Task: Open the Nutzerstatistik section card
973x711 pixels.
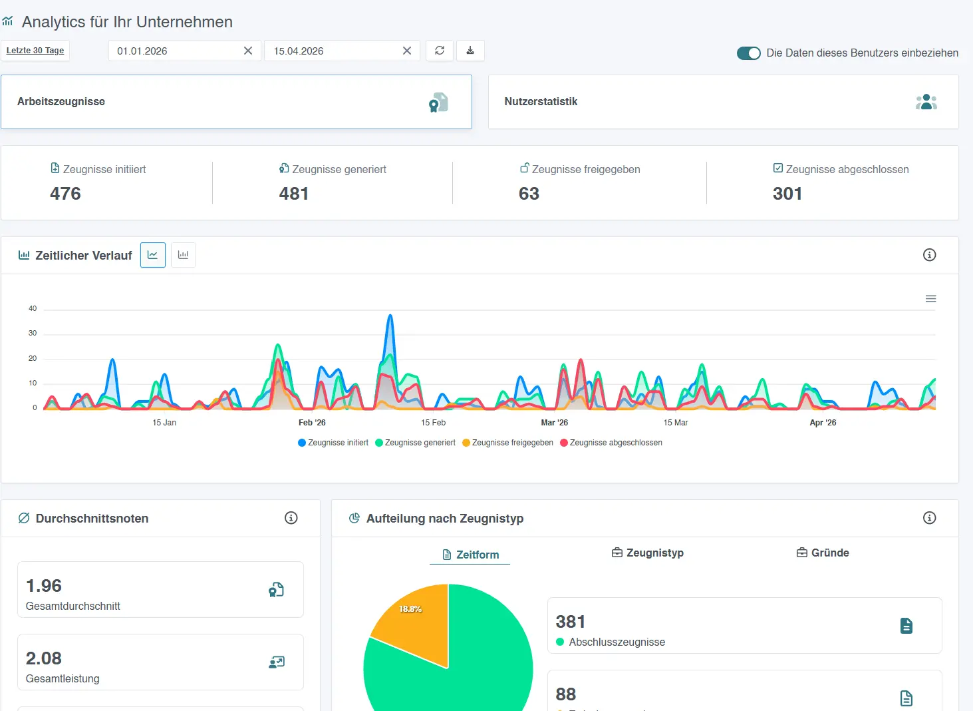Action: point(724,102)
